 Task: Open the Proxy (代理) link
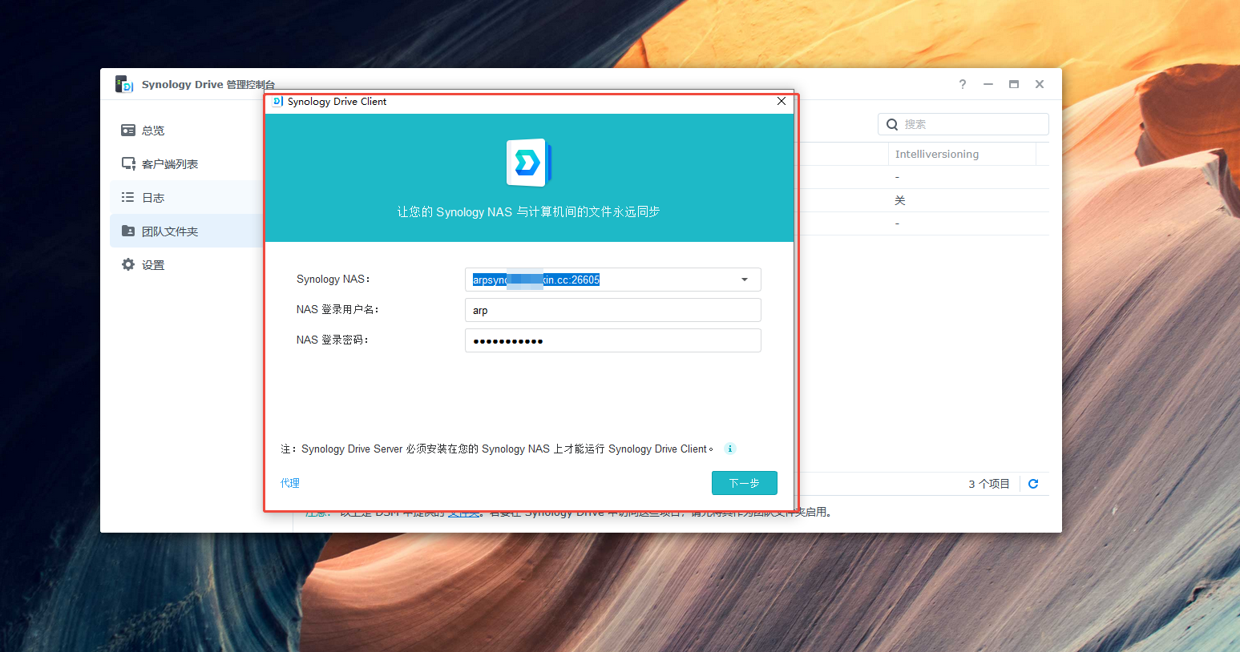coord(290,483)
